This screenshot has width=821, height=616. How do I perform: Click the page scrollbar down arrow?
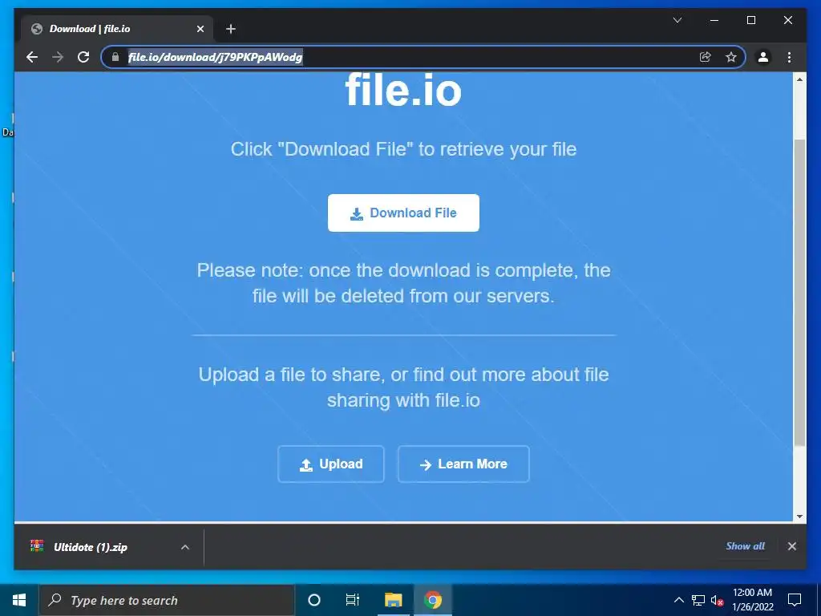[x=799, y=516]
